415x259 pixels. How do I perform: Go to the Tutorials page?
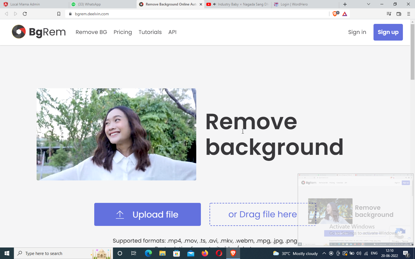(150, 32)
